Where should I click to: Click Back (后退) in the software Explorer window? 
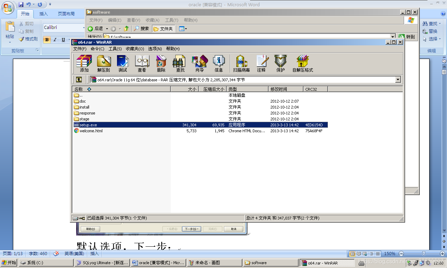(95, 29)
